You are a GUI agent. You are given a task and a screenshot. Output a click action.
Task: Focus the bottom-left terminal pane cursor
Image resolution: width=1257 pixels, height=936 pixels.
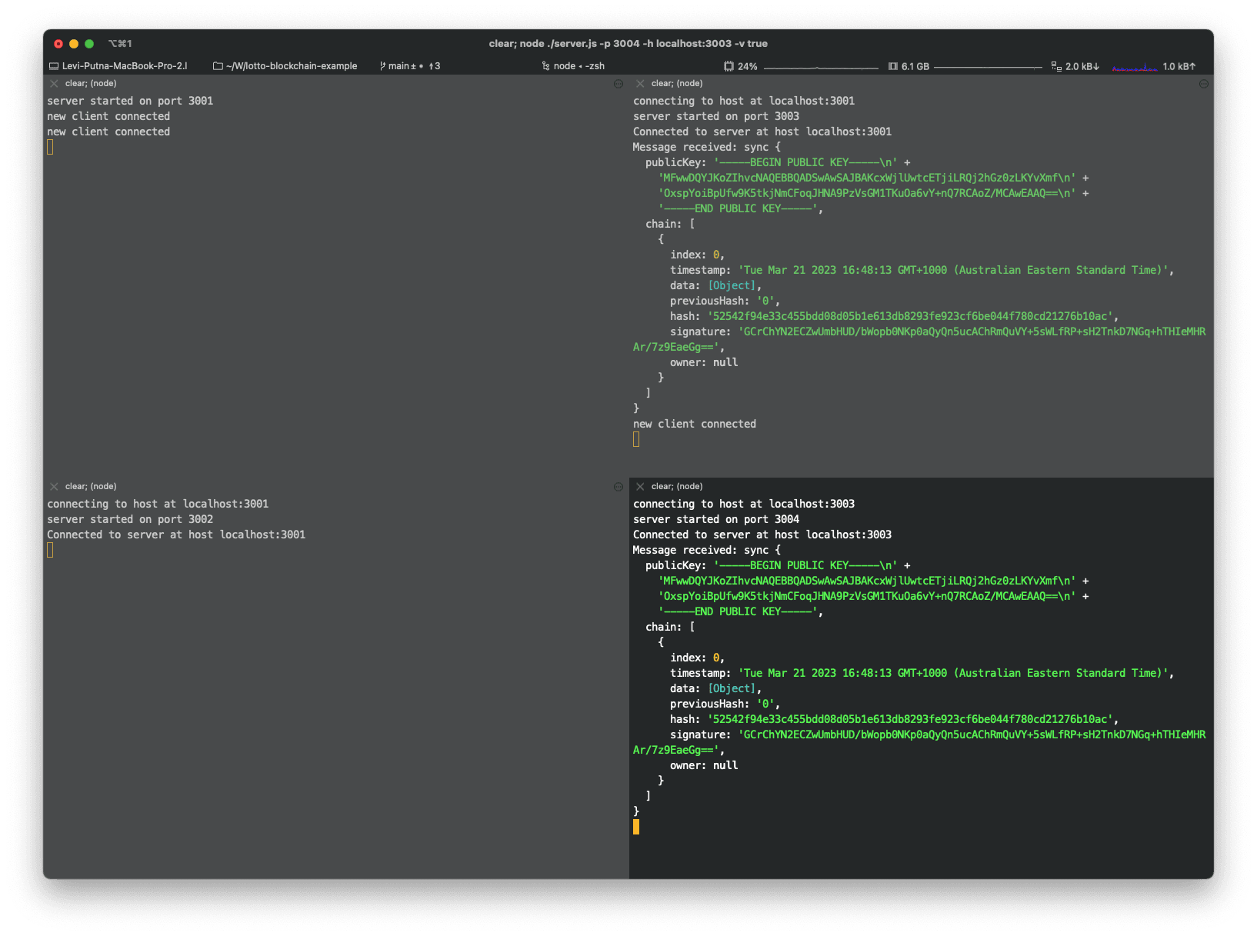tap(50, 550)
